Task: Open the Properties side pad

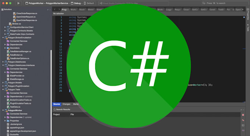Action: pos(248,14)
